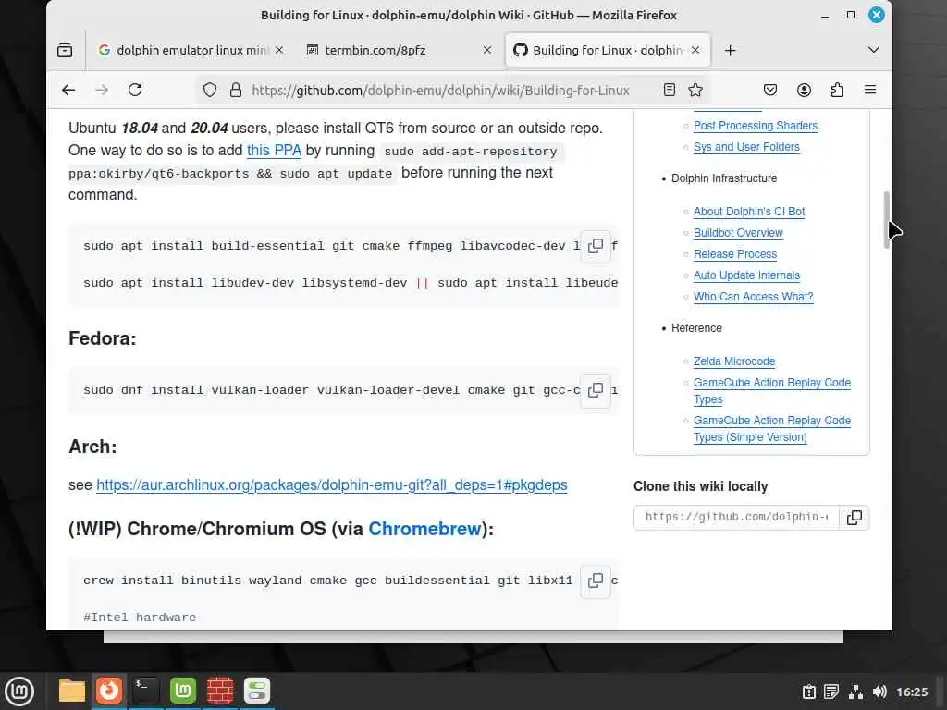Close the Building for Linux tab

point(695,50)
